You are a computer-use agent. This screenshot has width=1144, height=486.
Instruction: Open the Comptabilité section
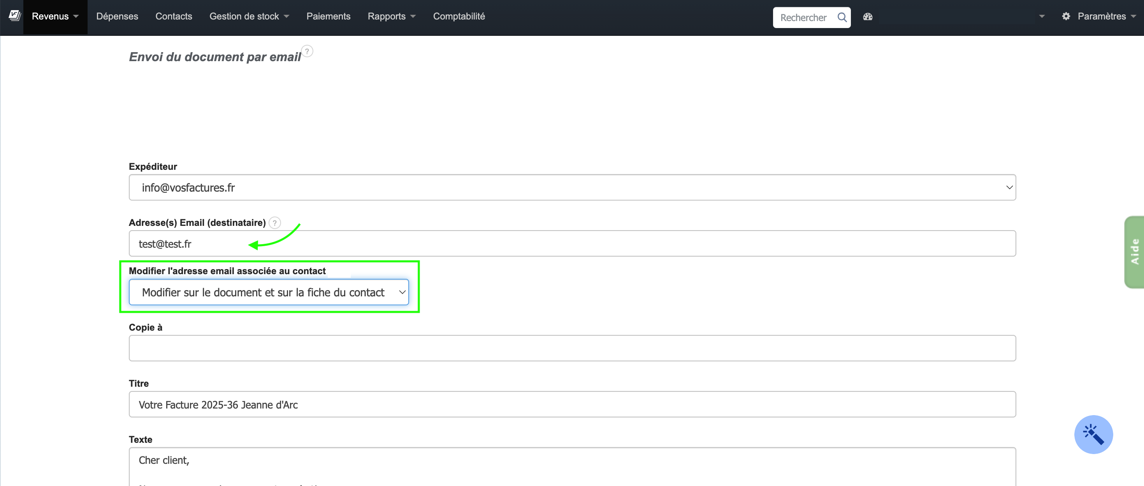(459, 16)
